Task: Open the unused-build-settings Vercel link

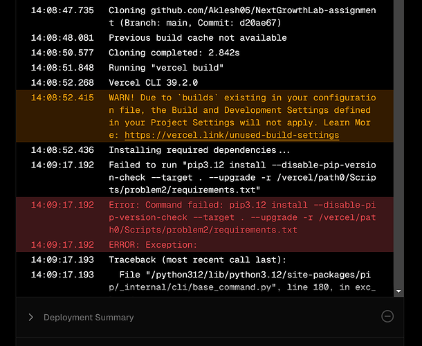Action: (x=232, y=135)
